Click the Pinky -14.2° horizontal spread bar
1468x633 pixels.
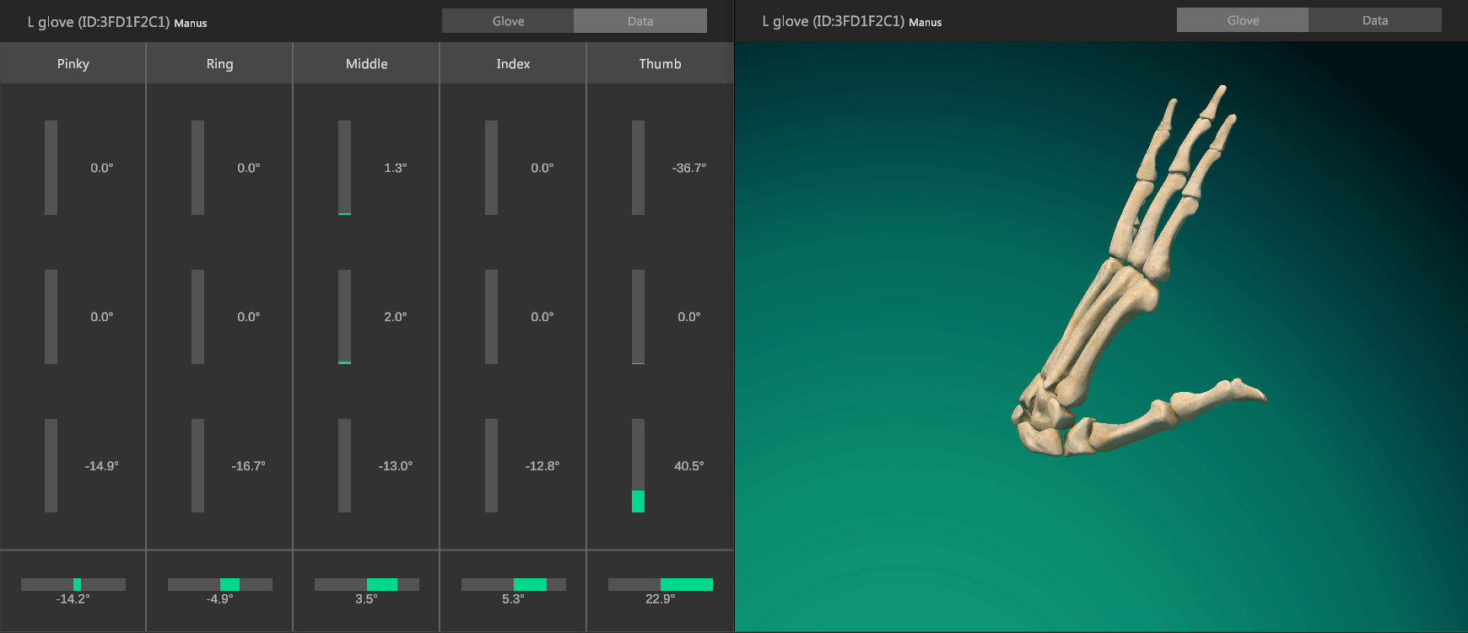(73, 584)
